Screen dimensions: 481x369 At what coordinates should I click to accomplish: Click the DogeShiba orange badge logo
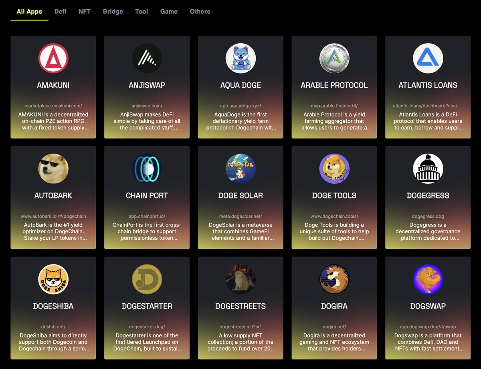(53, 279)
